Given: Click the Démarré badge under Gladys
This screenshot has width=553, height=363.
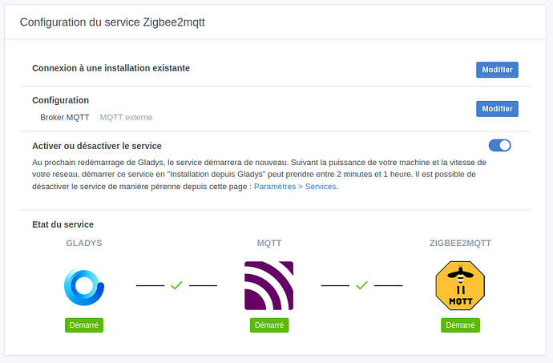Looking at the screenshot, I should click(x=84, y=325).
